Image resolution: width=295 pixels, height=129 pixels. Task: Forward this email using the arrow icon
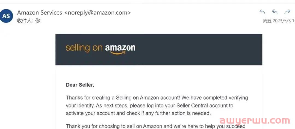(x=287, y=12)
